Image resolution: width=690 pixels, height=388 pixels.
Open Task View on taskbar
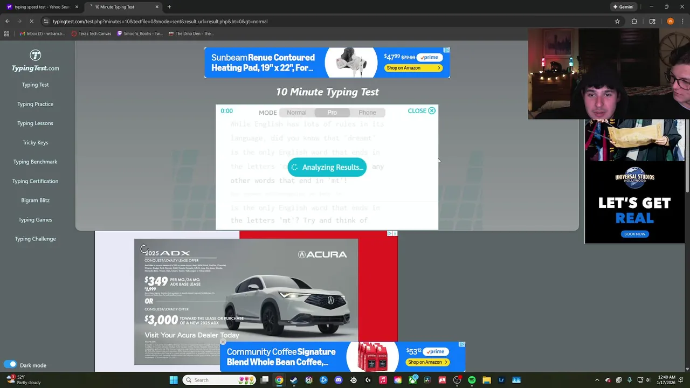click(x=265, y=380)
